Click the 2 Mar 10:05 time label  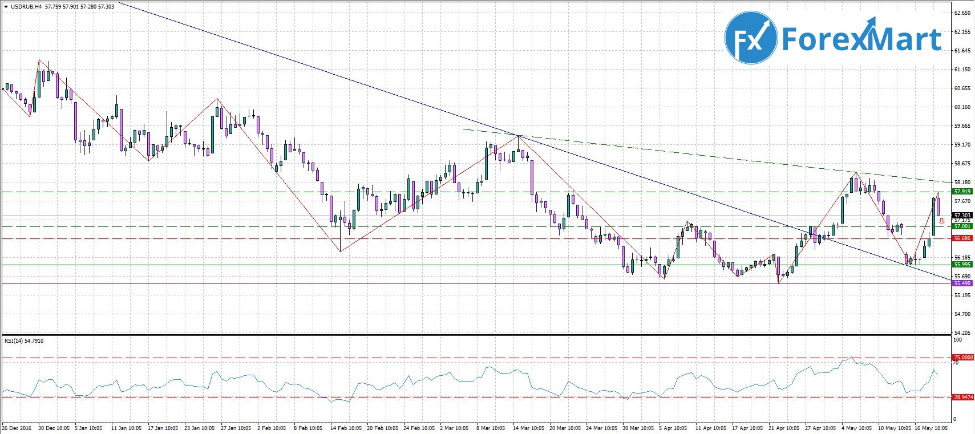coord(454,428)
